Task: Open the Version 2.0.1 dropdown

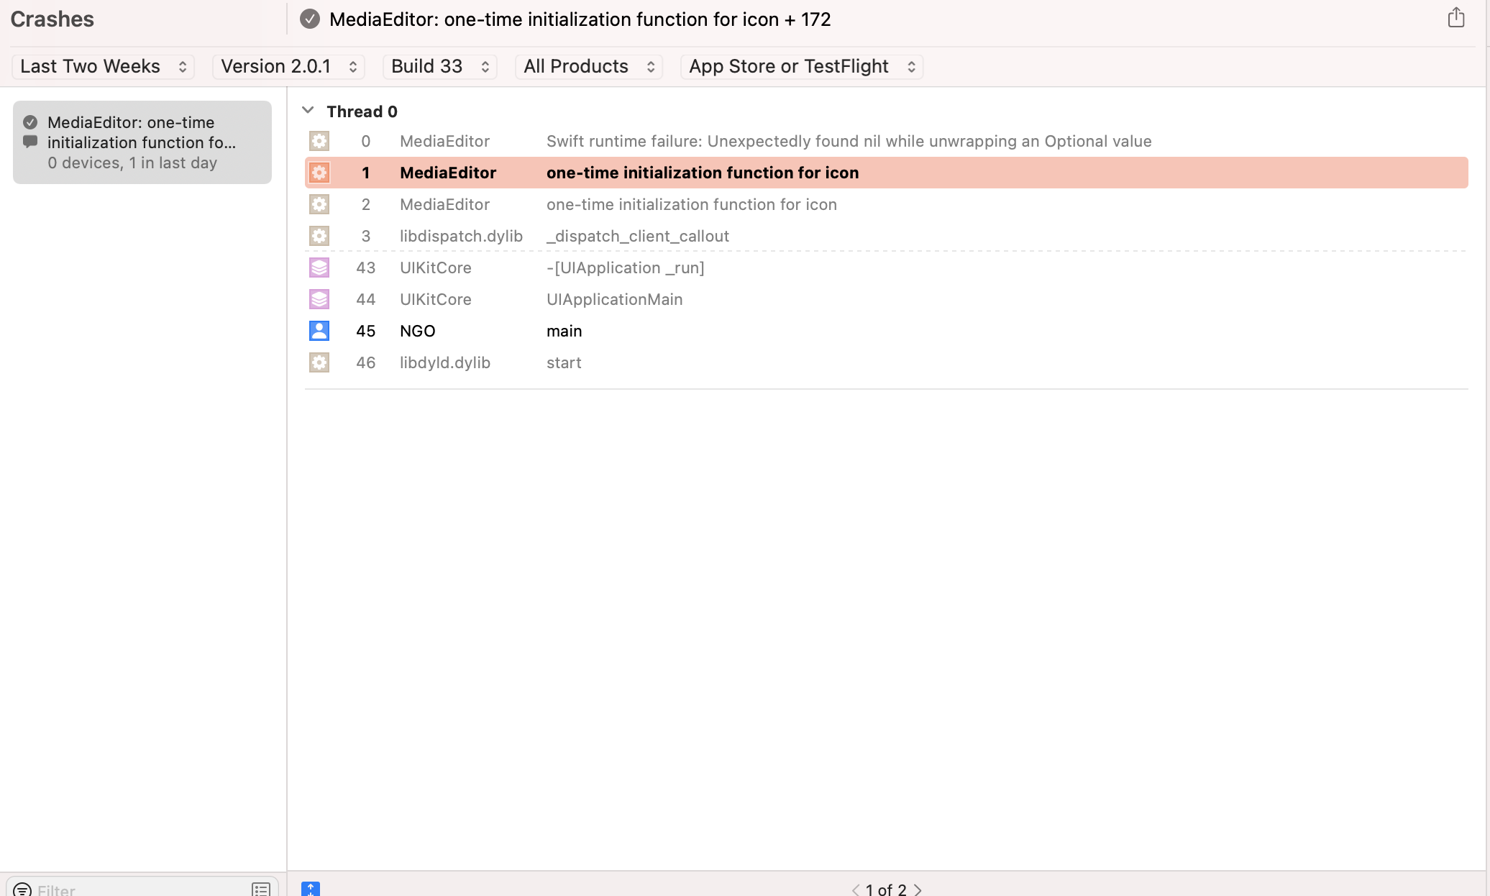Action: pos(288,66)
